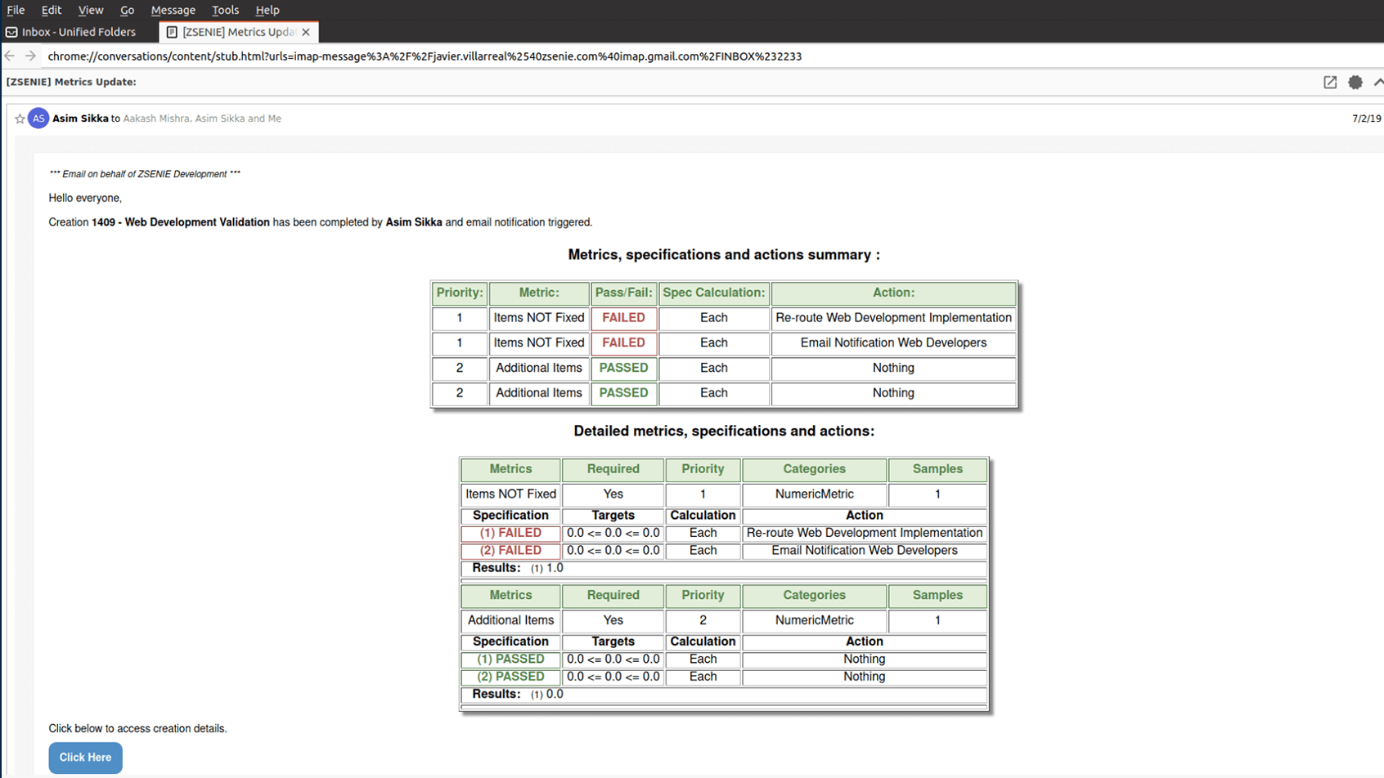Collapse the message header chevron
Image resolution: width=1384 pixels, height=778 pixels.
coord(1378,83)
